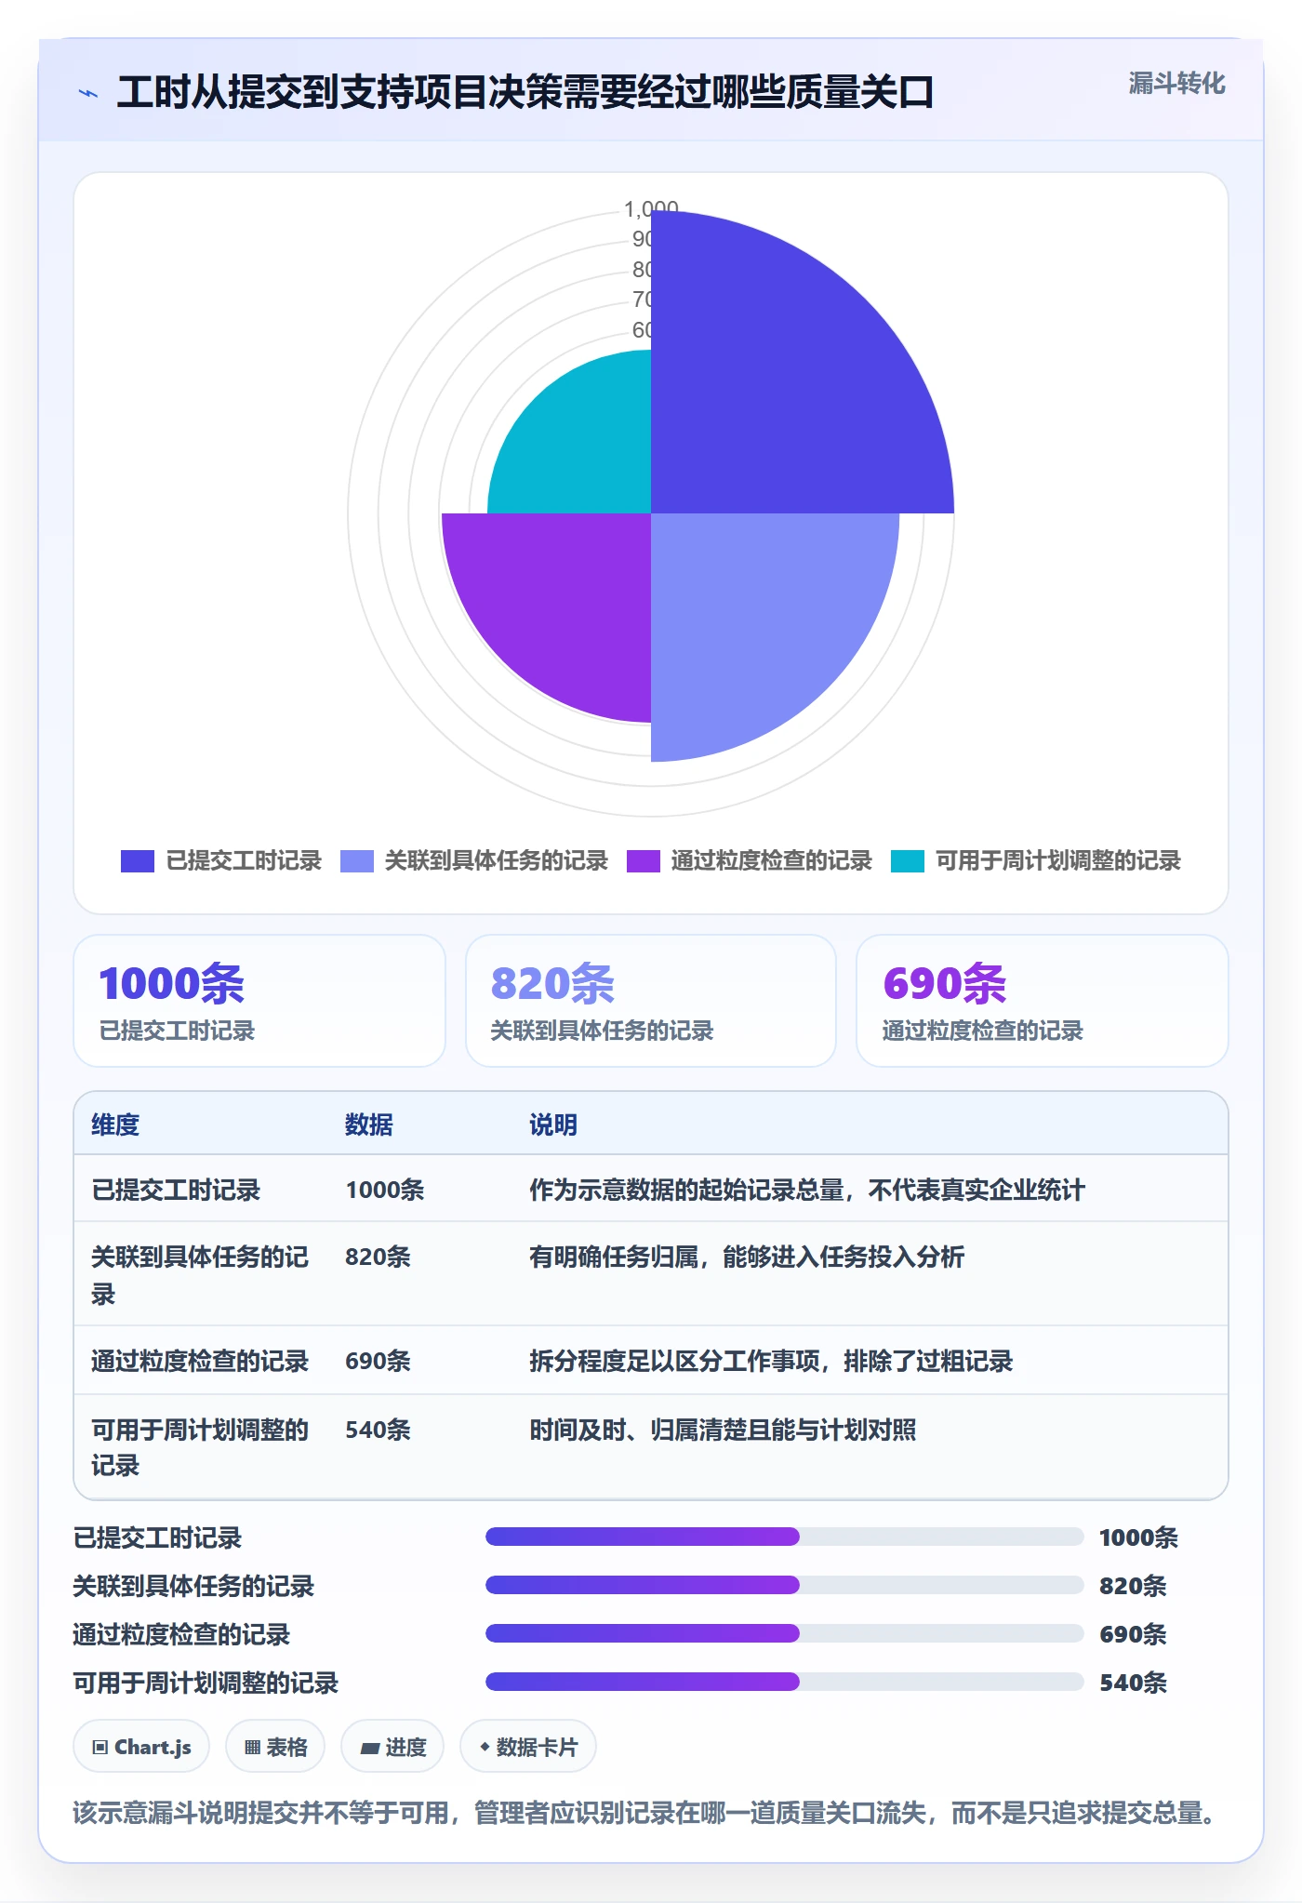
Task: Toggle the 可用于周计划调整的记录 legend swatch
Action: click(908, 861)
